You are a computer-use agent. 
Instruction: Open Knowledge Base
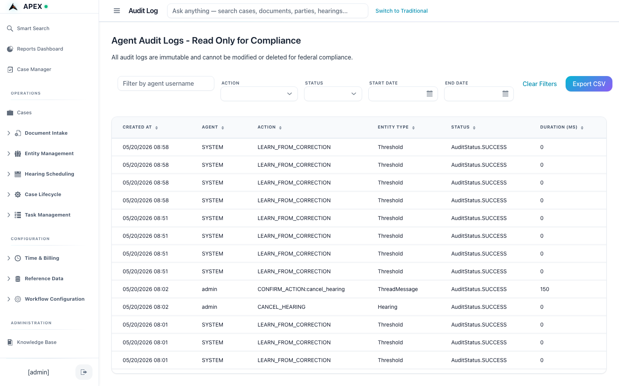(x=37, y=342)
